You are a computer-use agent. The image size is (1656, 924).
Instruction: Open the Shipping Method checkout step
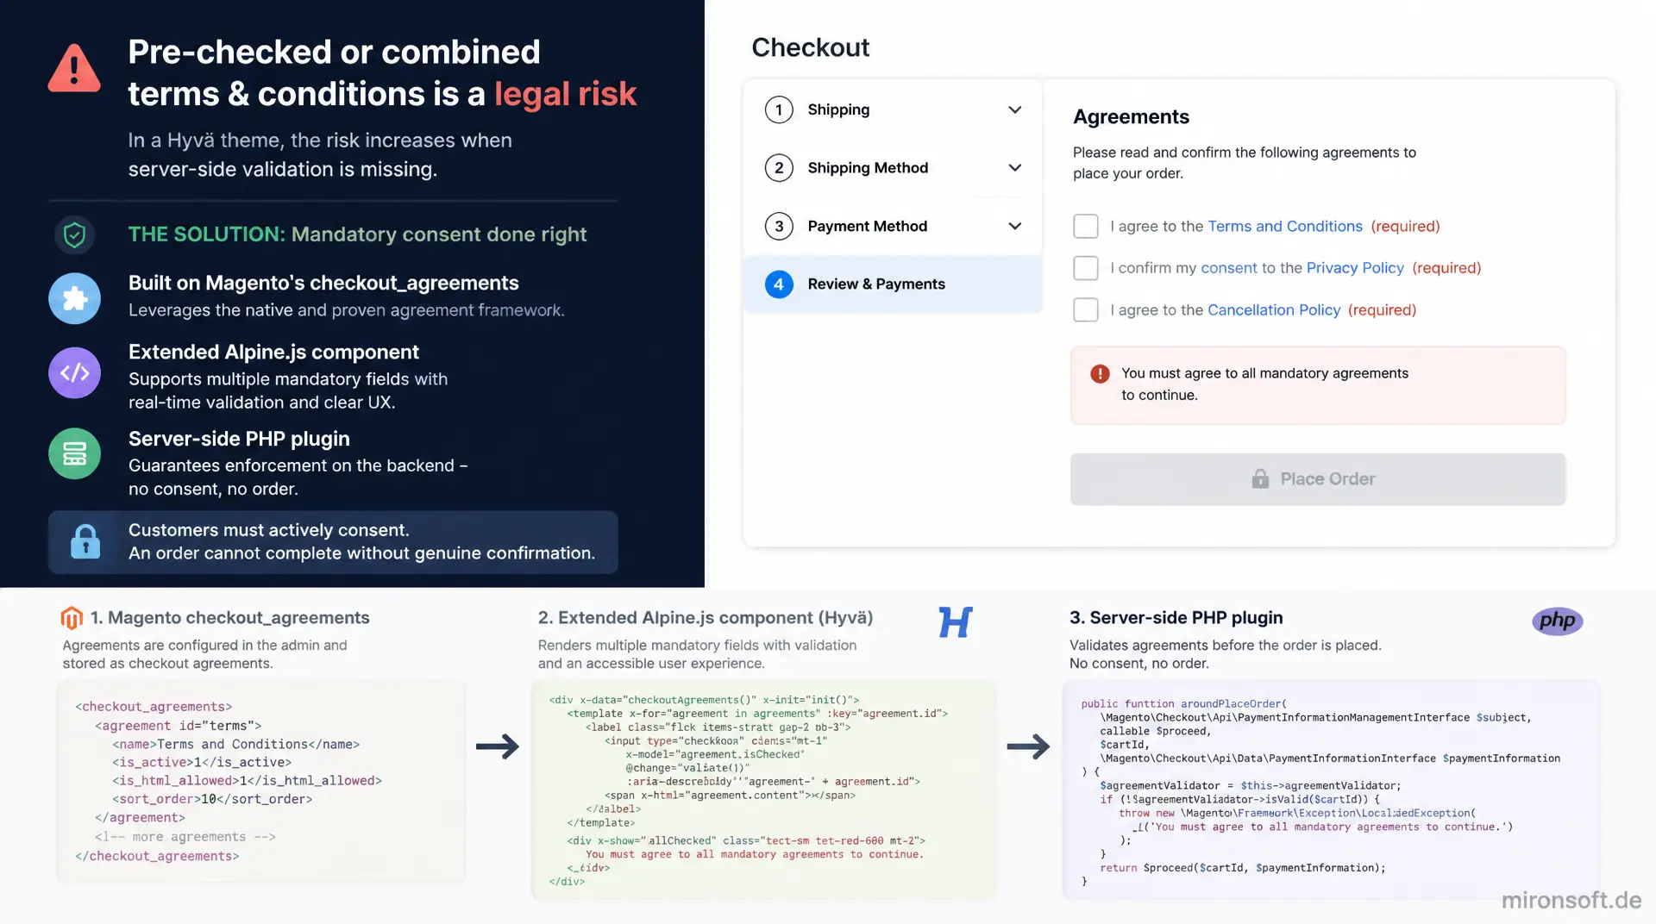tap(893, 167)
